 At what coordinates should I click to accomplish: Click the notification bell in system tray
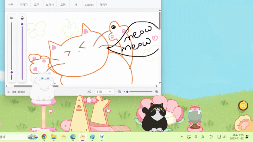(x=247, y=137)
